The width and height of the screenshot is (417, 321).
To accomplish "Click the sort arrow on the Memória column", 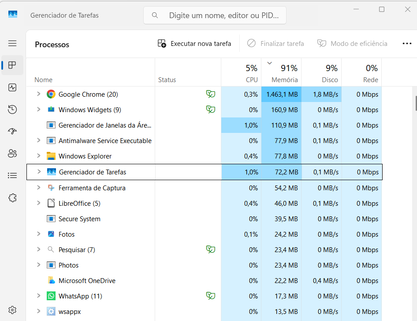I will [x=269, y=63].
